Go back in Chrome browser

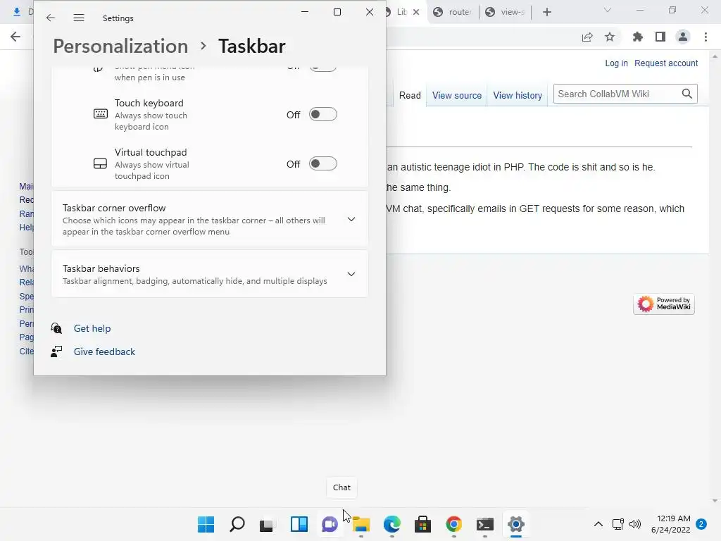tap(15, 37)
